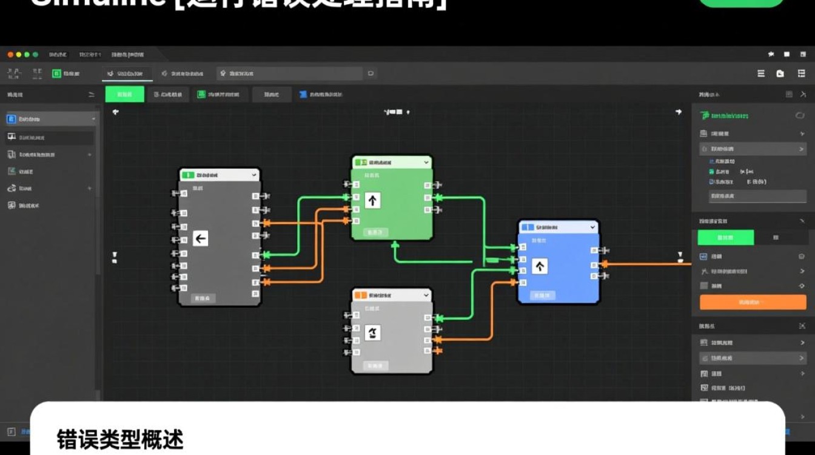Click the green button in the canvas toolbar
This screenshot has width=815, height=455.
click(x=124, y=94)
